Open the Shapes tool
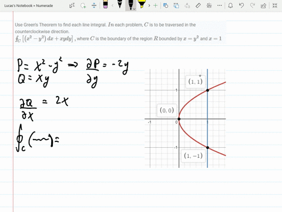The image size is (282, 212). click(x=166, y=5)
